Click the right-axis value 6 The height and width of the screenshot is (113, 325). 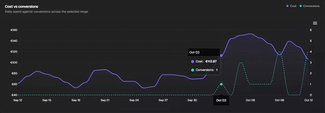(311, 30)
